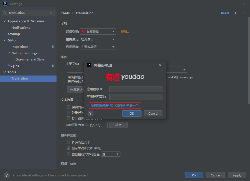
Task: Open help from the Youdao config dialog
Action: point(90,113)
